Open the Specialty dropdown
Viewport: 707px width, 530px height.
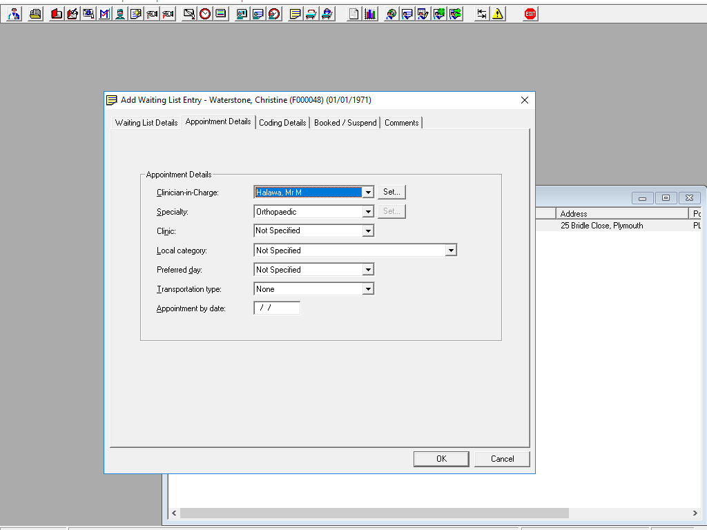tap(369, 211)
